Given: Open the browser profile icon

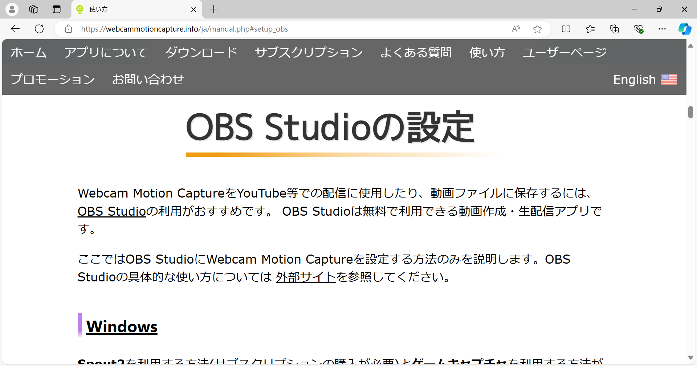Looking at the screenshot, I should [12, 9].
